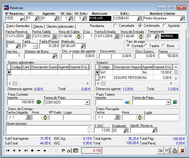Open the Hora de Salida clock picker

point(79,36)
